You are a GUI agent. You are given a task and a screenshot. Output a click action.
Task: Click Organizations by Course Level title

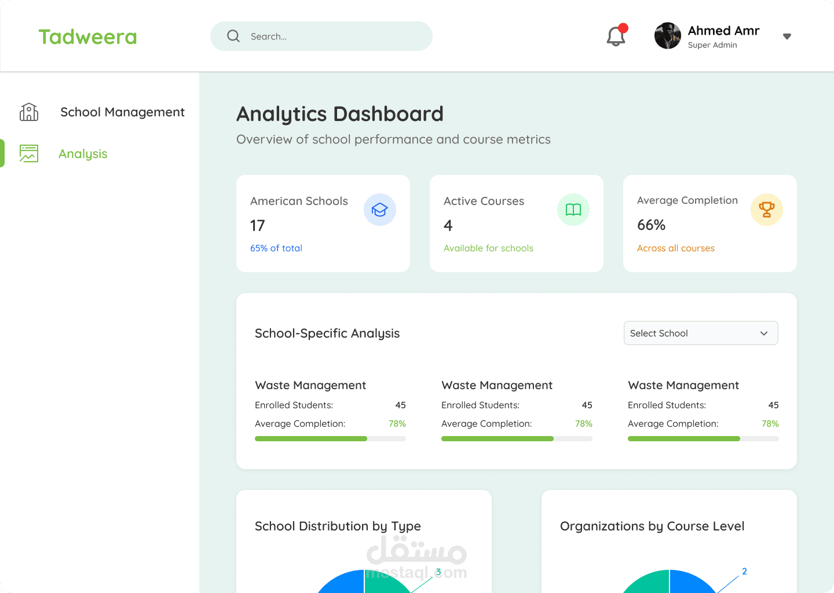pyautogui.click(x=652, y=526)
